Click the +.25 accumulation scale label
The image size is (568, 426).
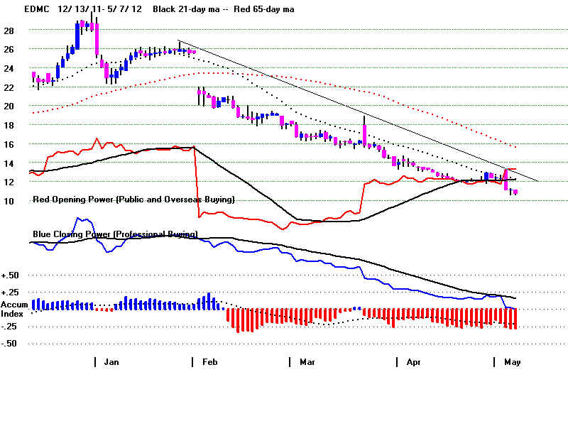[x=11, y=293]
